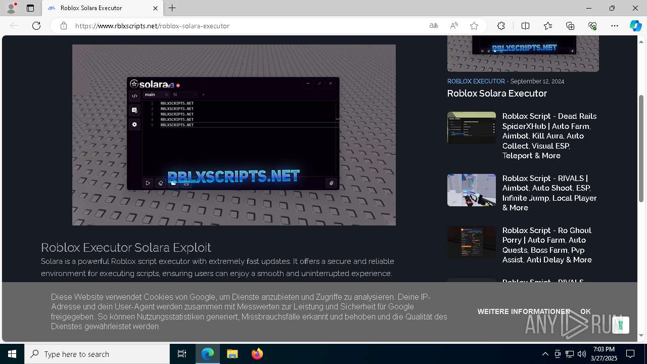Open browser essentials icon
Screen dimensions: 647x364
tap(592, 26)
